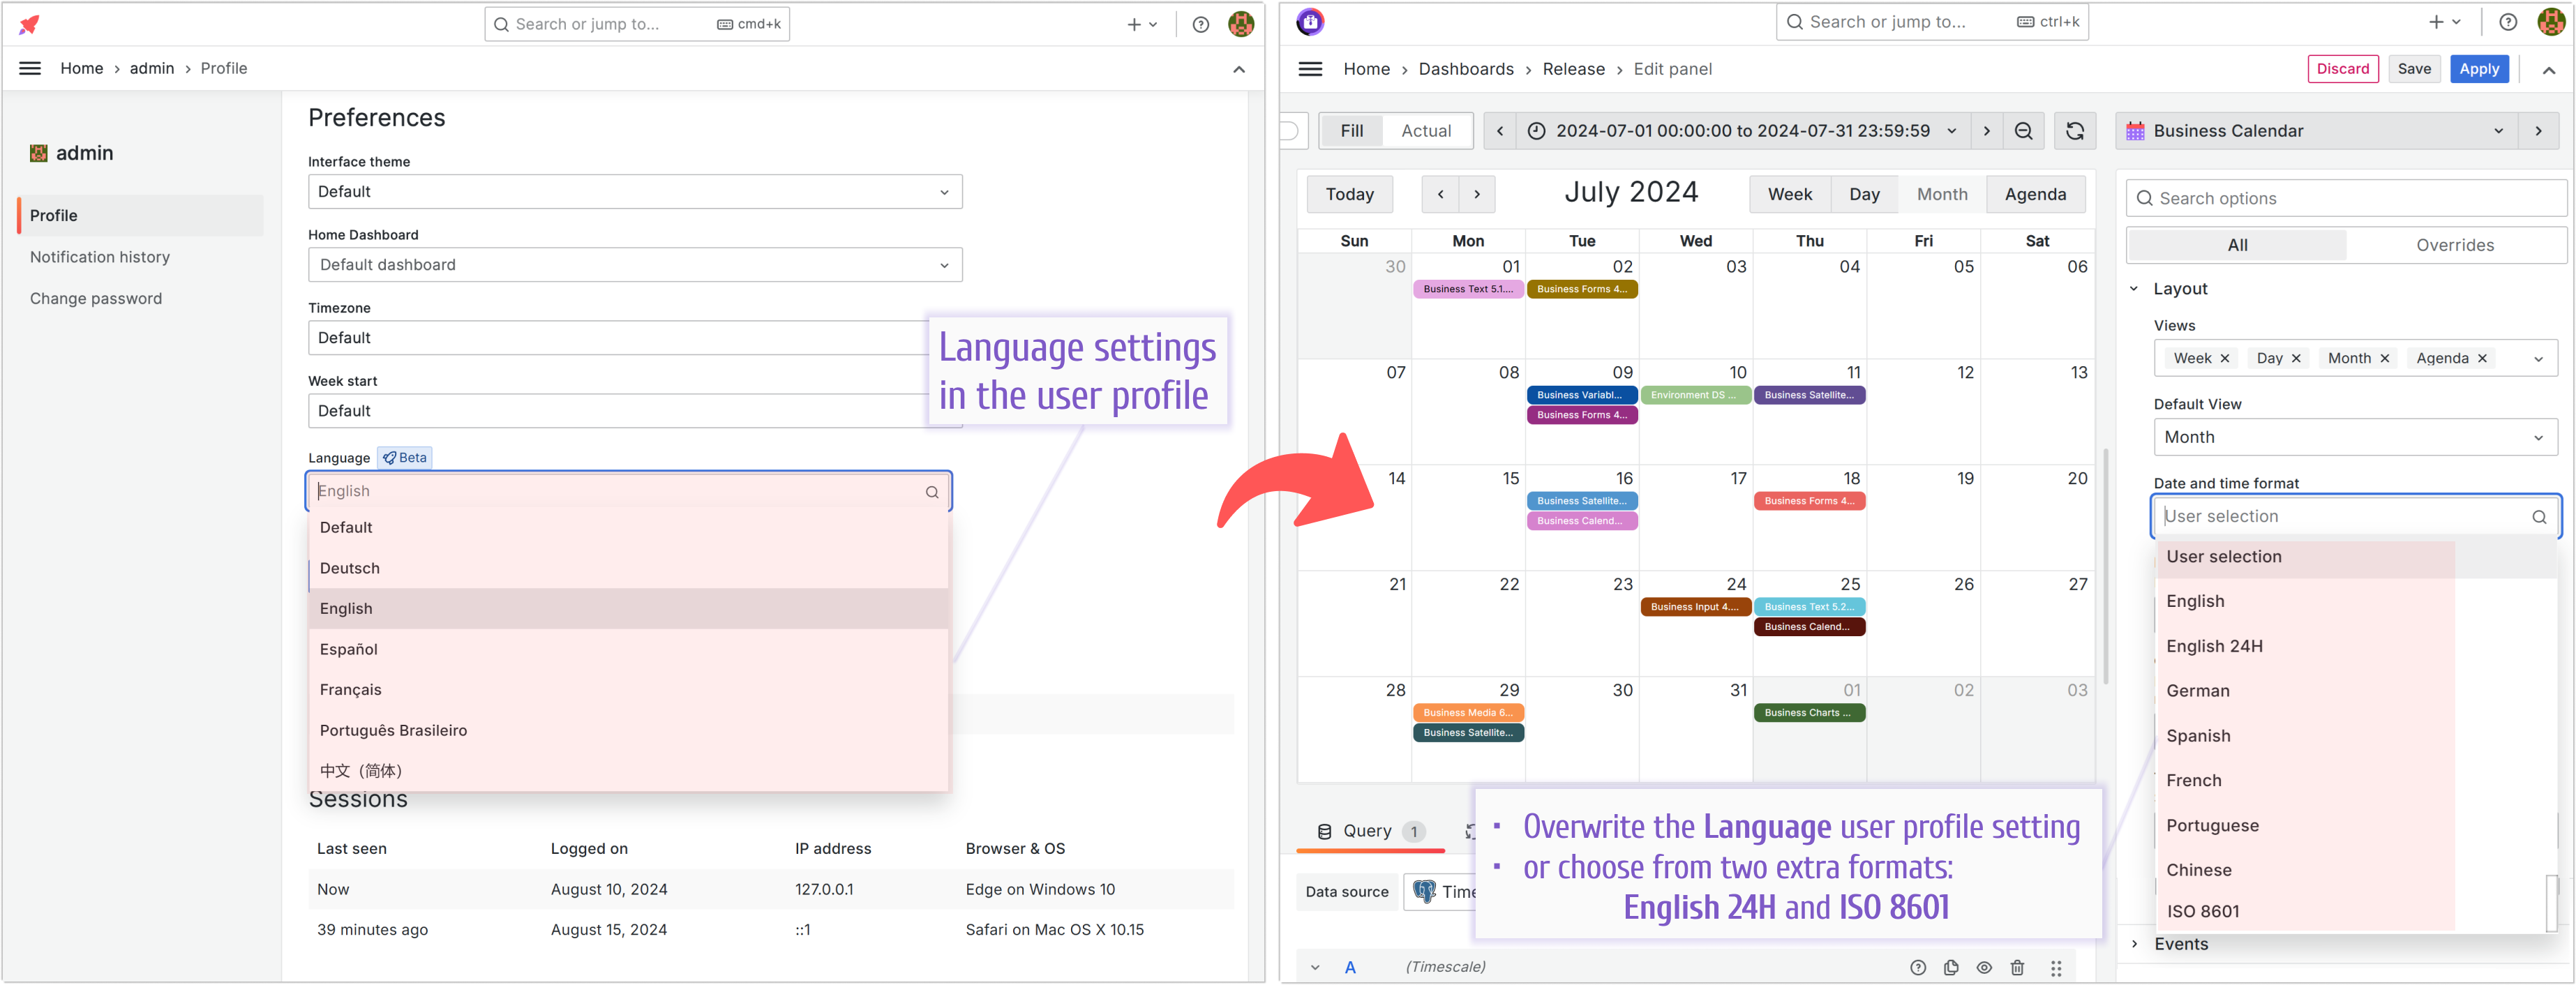Expand the Events section in right panel
The width and height of the screenshot is (2576, 985).
point(2136,944)
